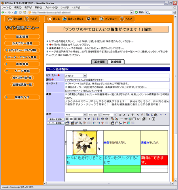The width and height of the screenshot is (178, 190).
Task: Open the font family dropdown showing Arial
Action: (x=76, y=115)
